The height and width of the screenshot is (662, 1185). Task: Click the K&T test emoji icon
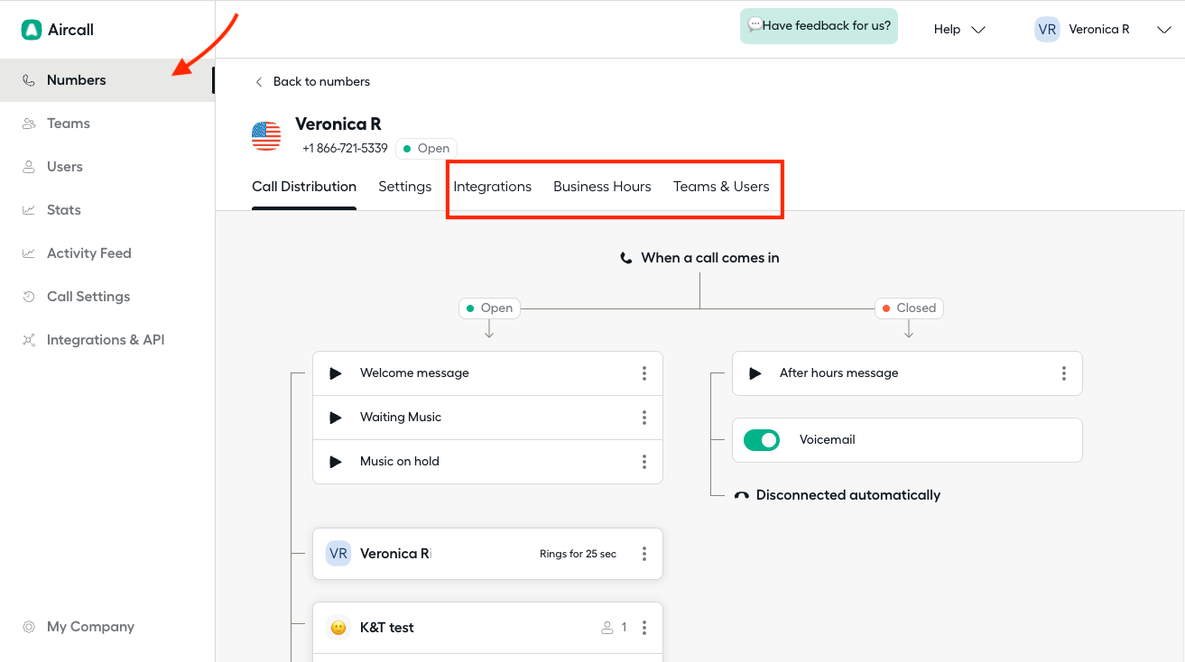(338, 628)
